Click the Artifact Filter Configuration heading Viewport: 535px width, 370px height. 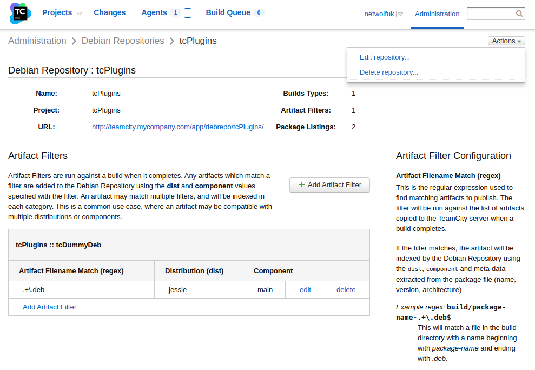(453, 156)
